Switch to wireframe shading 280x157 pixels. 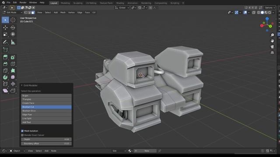[259, 13]
